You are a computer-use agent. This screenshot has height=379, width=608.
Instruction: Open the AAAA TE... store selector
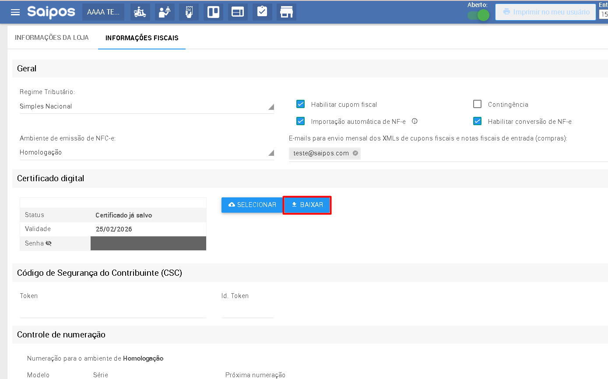[x=103, y=12]
